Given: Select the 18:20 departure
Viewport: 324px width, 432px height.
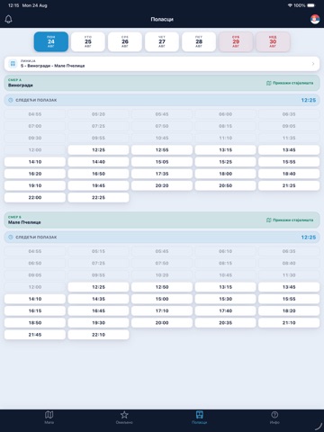Looking at the screenshot, I should pyautogui.click(x=289, y=310).
